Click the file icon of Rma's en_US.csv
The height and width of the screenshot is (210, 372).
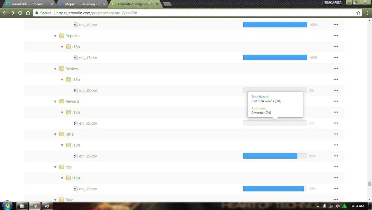click(x=76, y=156)
